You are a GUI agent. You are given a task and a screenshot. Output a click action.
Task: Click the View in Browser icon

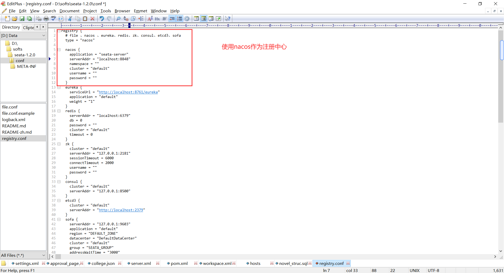[61, 19]
